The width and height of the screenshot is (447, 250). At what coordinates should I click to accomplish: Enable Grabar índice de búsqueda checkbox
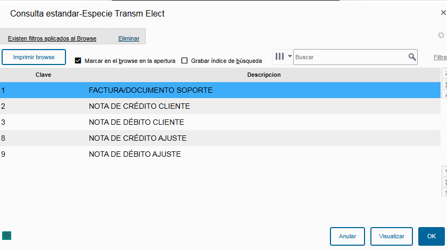tap(185, 61)
